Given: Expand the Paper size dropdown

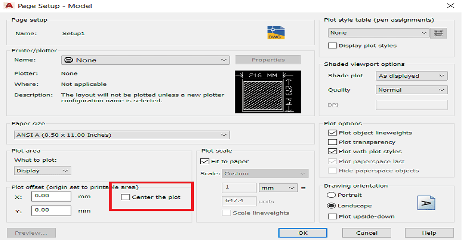Looking at the screenshot, I should tap(122, 135).
